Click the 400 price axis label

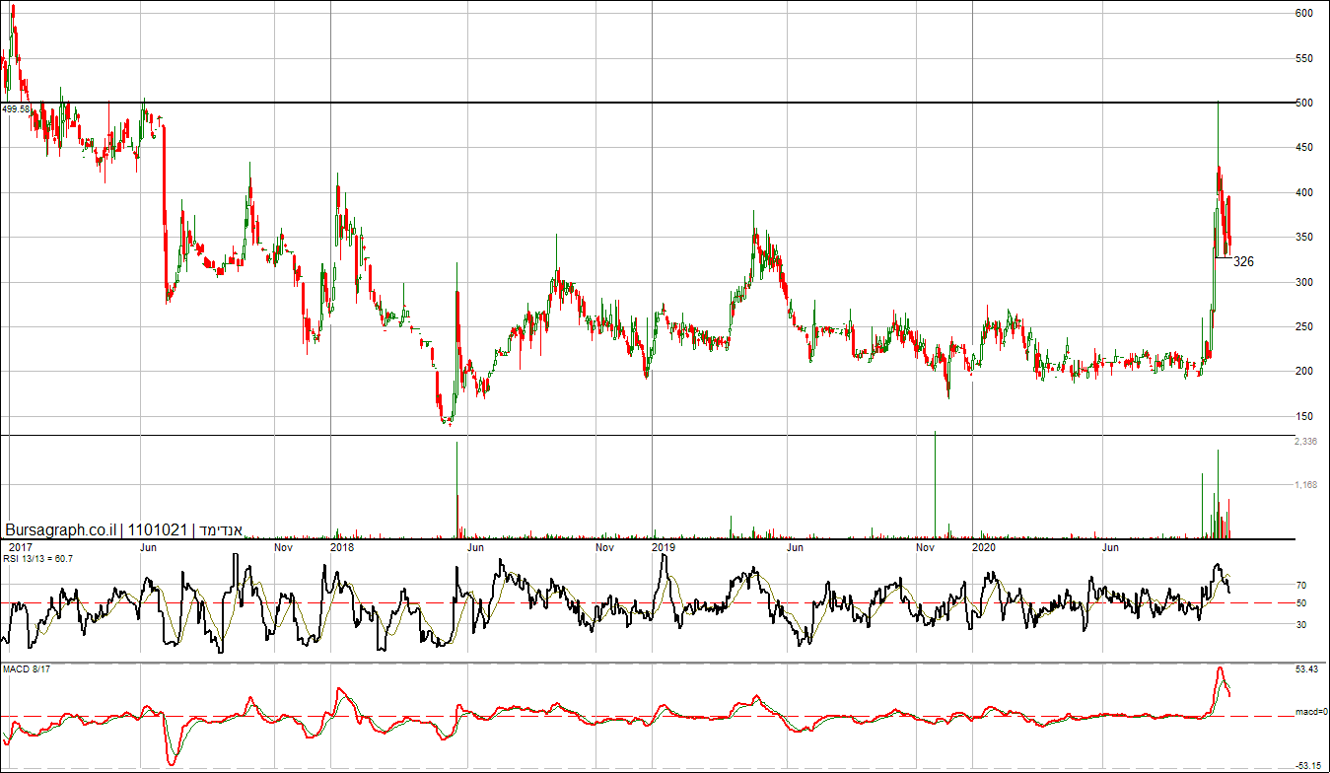tap(1304, 193)
